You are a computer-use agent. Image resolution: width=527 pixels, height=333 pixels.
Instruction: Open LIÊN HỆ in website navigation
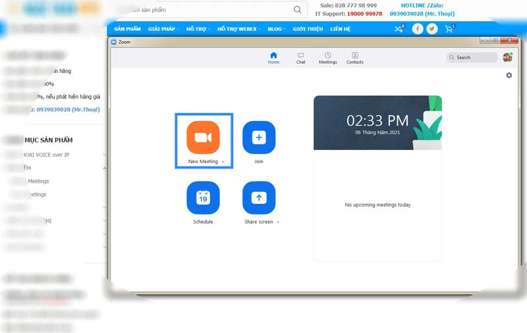(x=340, y=29)
